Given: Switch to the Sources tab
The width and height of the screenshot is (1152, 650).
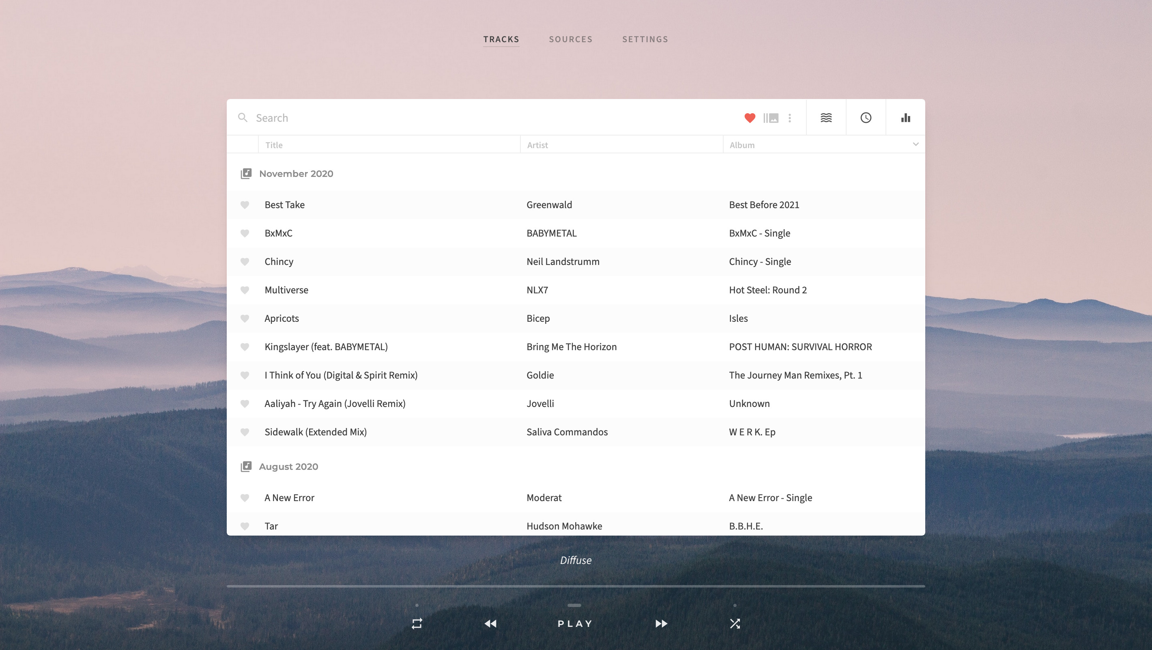Looking at the screenshot, I should pyautogui.click(x=571, y=39).
